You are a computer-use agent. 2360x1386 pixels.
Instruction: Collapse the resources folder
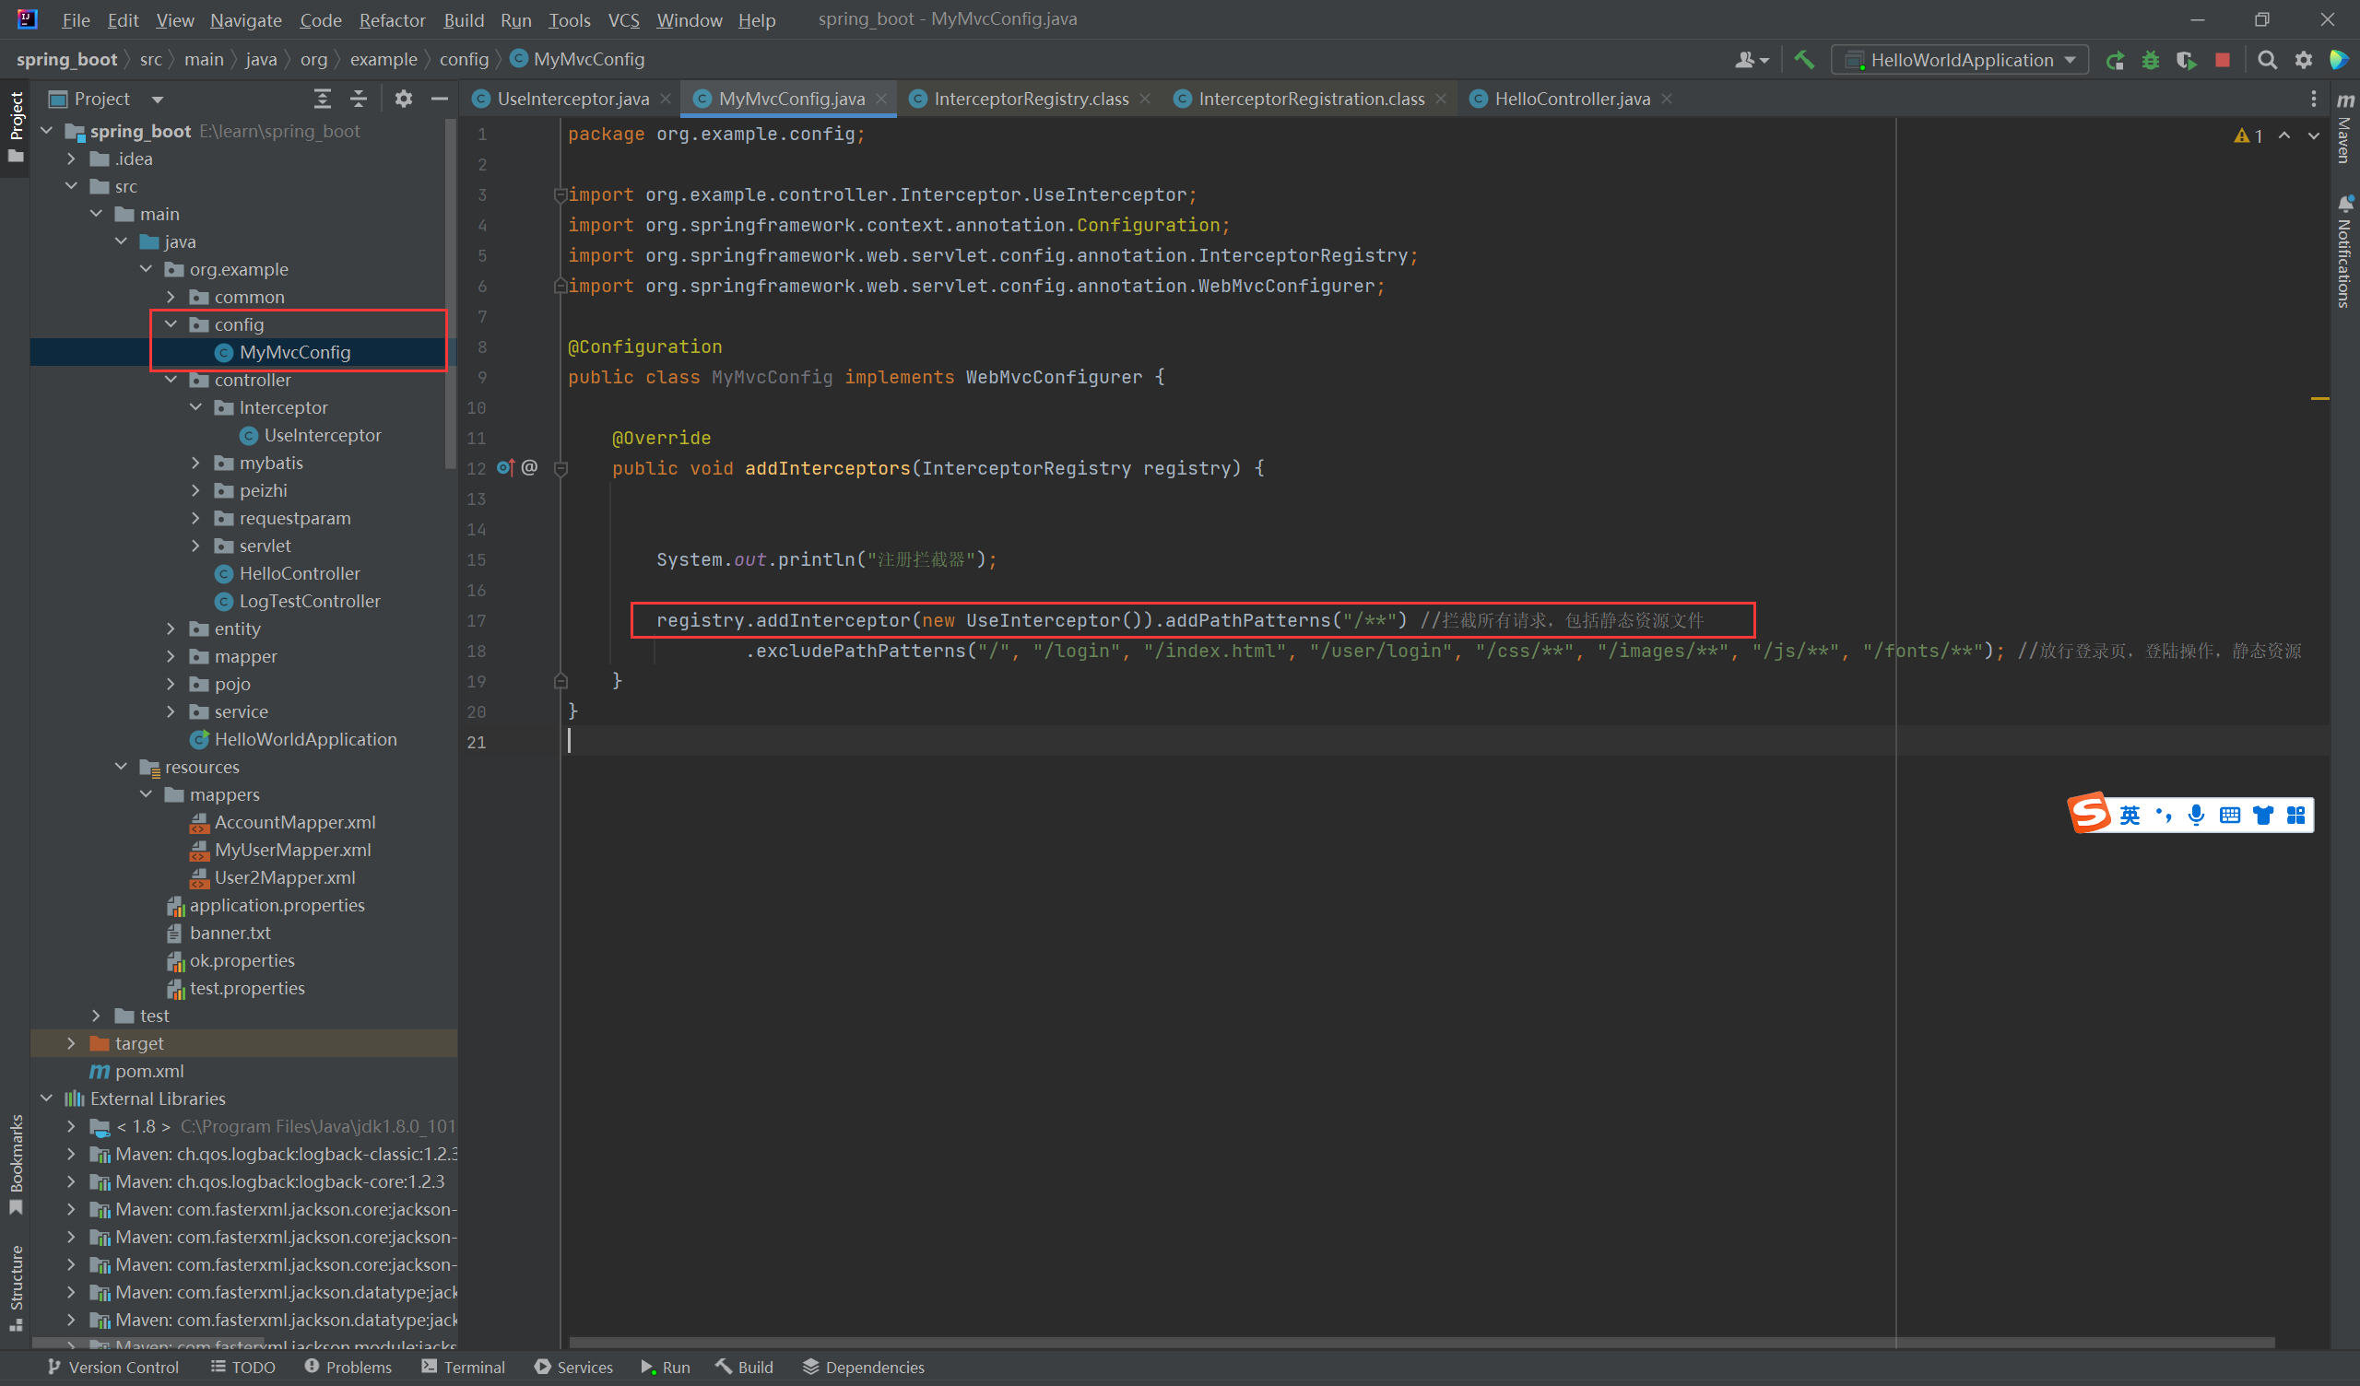click(x=121, y=767)
